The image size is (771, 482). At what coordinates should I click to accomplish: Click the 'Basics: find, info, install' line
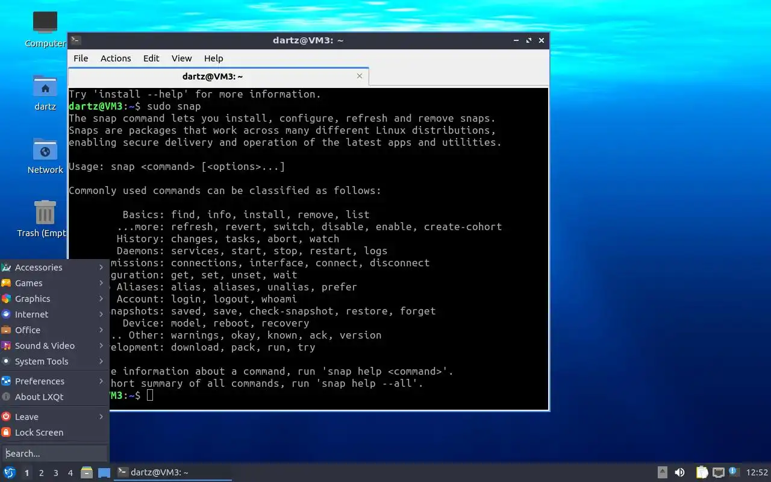click(x=246, y=214)
